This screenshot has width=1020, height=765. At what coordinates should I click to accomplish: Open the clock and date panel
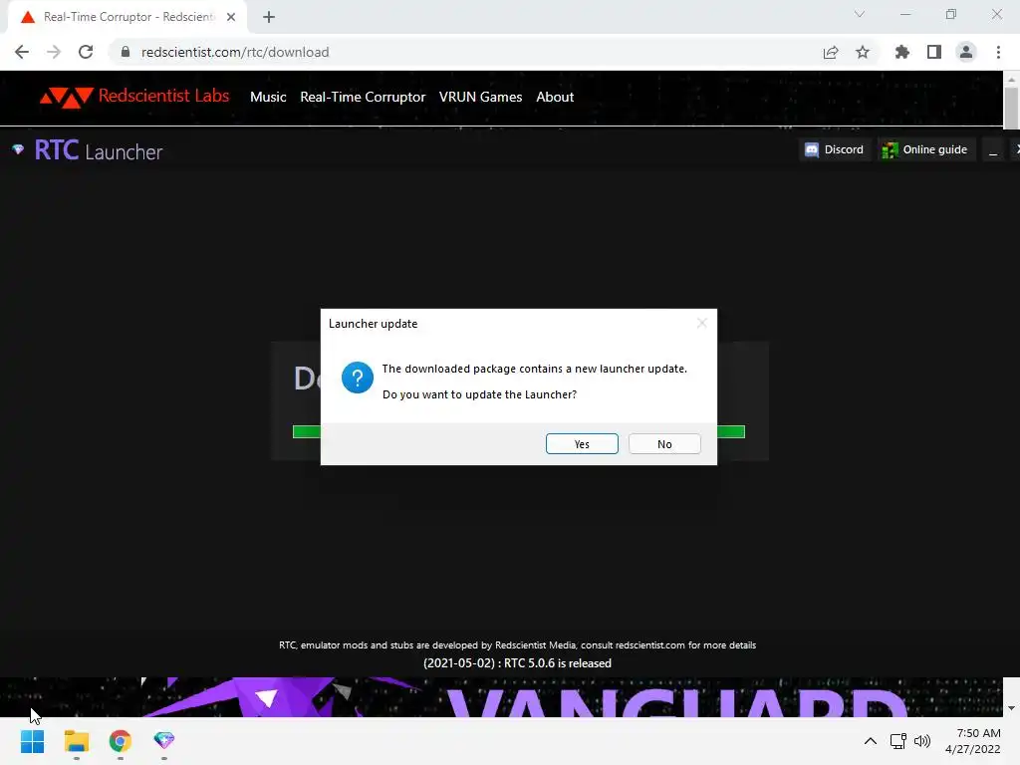(x=972, y=741)
